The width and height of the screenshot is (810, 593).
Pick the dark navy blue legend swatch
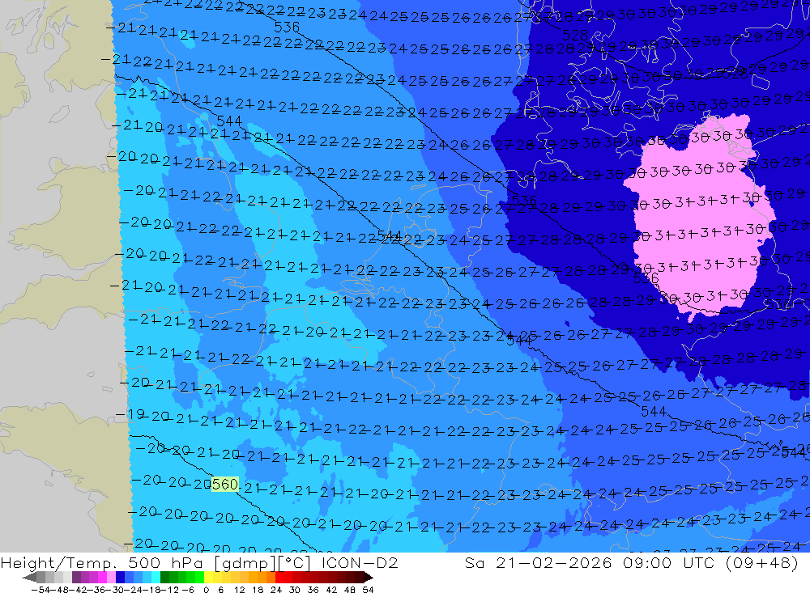pyautogui.click(x=120, y=578)
